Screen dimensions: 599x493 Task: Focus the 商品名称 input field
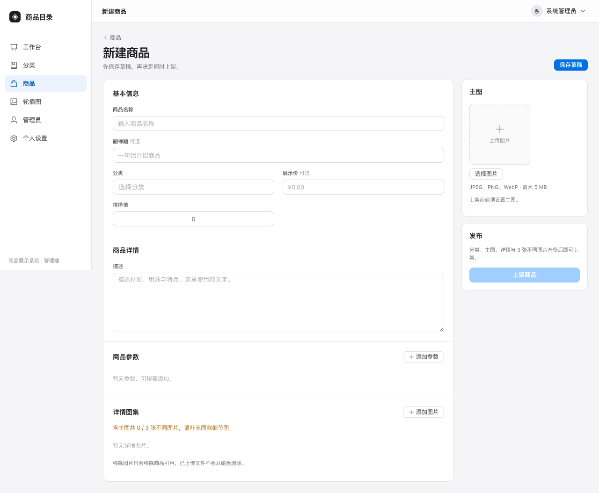[278, 123]
